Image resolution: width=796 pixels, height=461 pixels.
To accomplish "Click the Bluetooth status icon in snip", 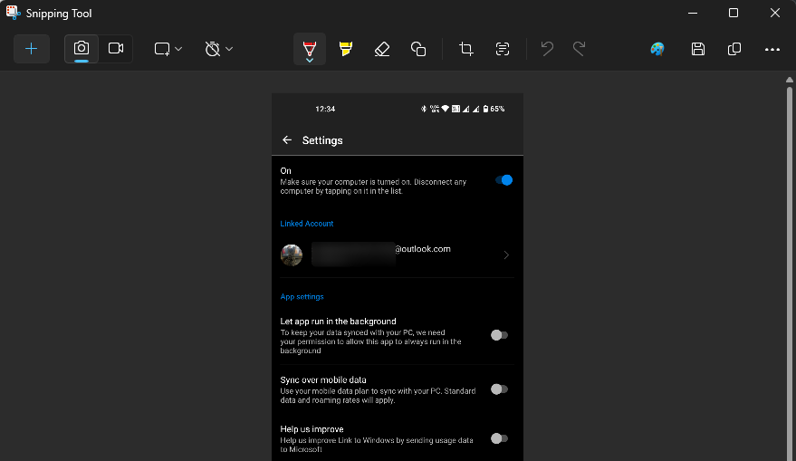I will pos(424,109).
